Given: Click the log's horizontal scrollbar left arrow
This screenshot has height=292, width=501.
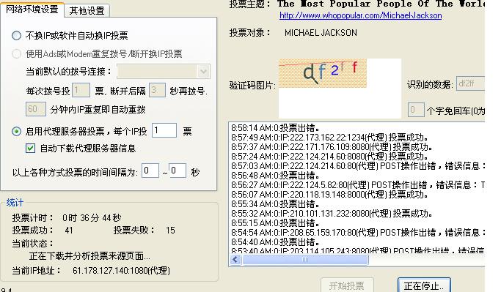Looking at the screenshot, I should (235, 260).
